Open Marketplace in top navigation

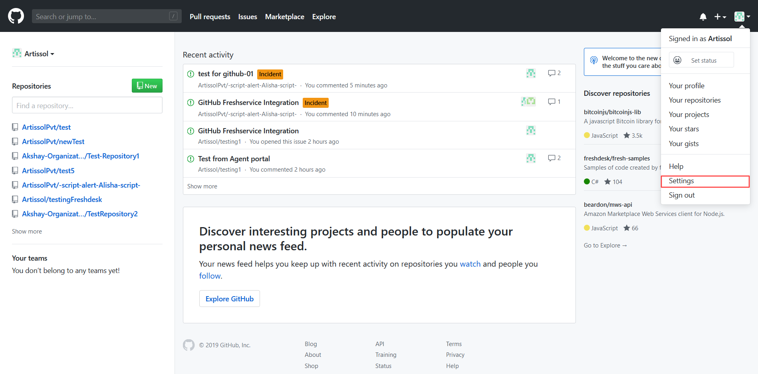285,17
